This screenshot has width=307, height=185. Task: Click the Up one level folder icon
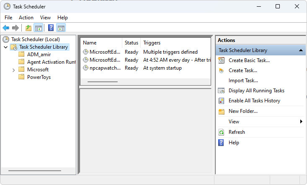click(x=28, y=28)
